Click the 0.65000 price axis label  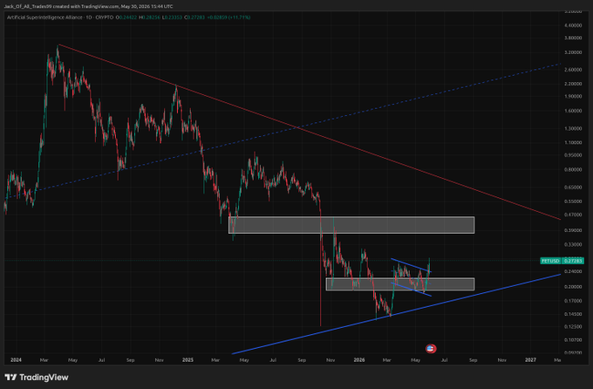[573, 188]
